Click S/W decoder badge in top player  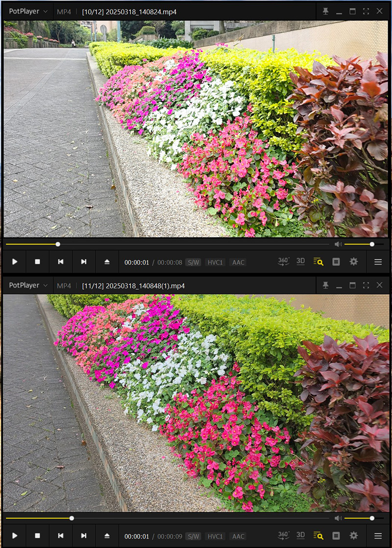click(193, 263)
